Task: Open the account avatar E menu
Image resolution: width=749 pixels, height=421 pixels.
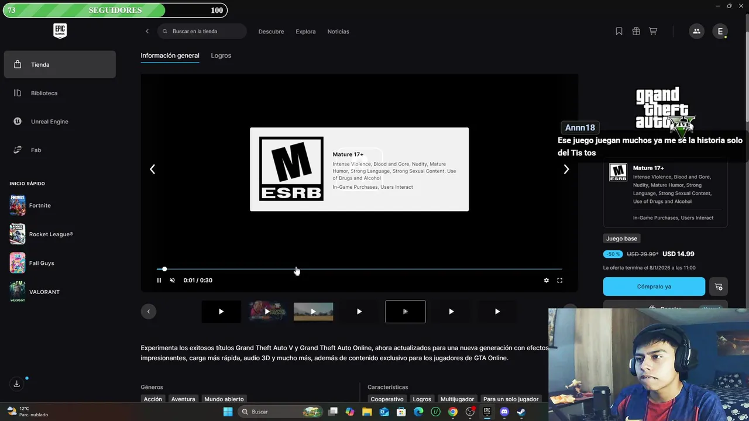Action: [x=720, y=31]
